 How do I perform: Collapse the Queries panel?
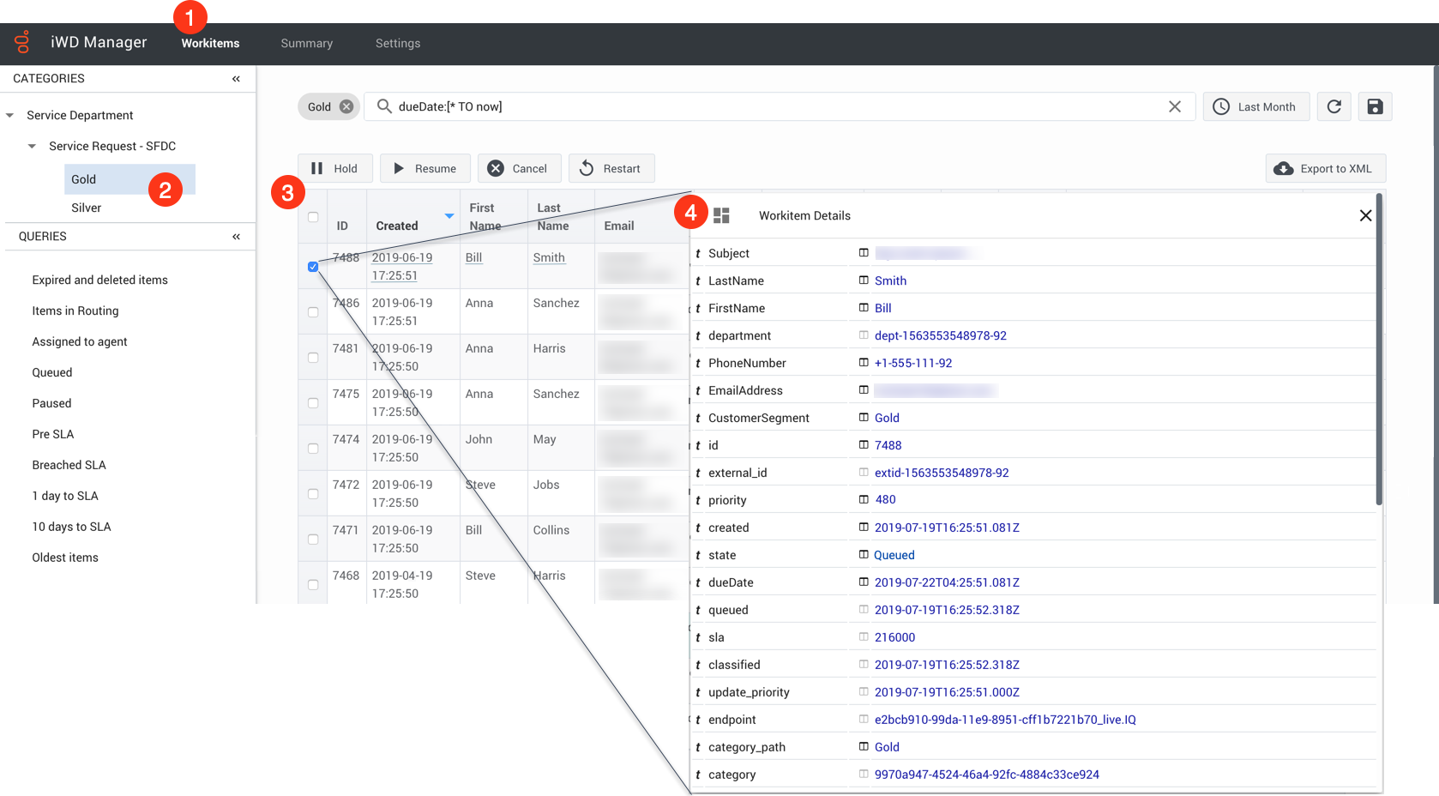click(236, 237)
